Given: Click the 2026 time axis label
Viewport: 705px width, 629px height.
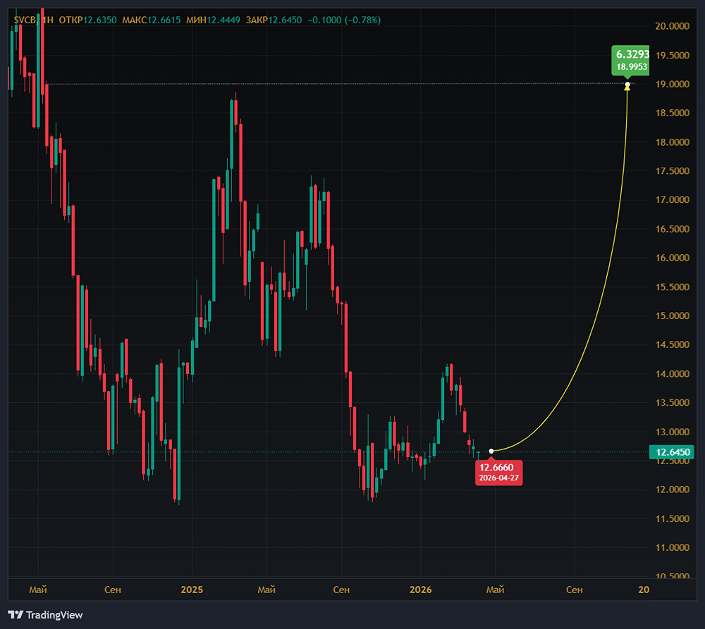Looking at the screenshot, I should [x=420, y=590].
